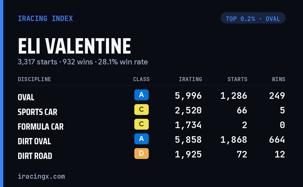Viewport: 303px width, 187px height.
Task: Sort by the CLASS column header
Action: (x=141, y=79)
